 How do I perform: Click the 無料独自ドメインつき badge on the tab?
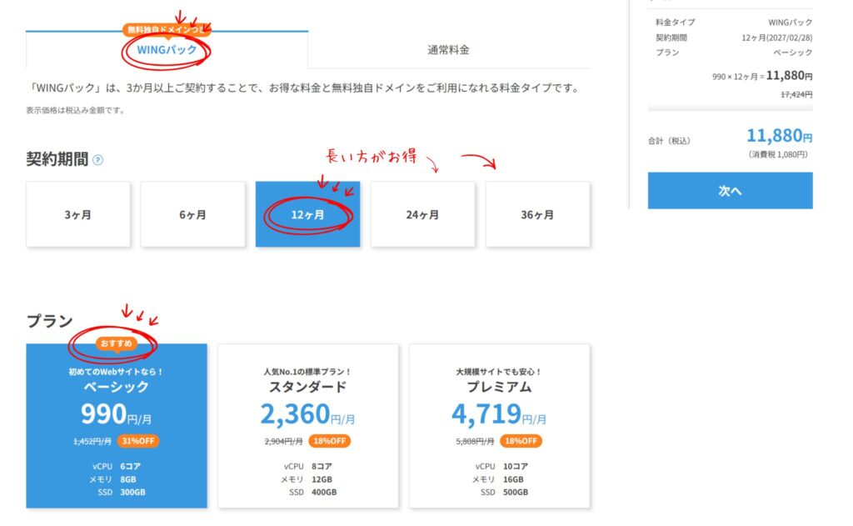[165, 30]
